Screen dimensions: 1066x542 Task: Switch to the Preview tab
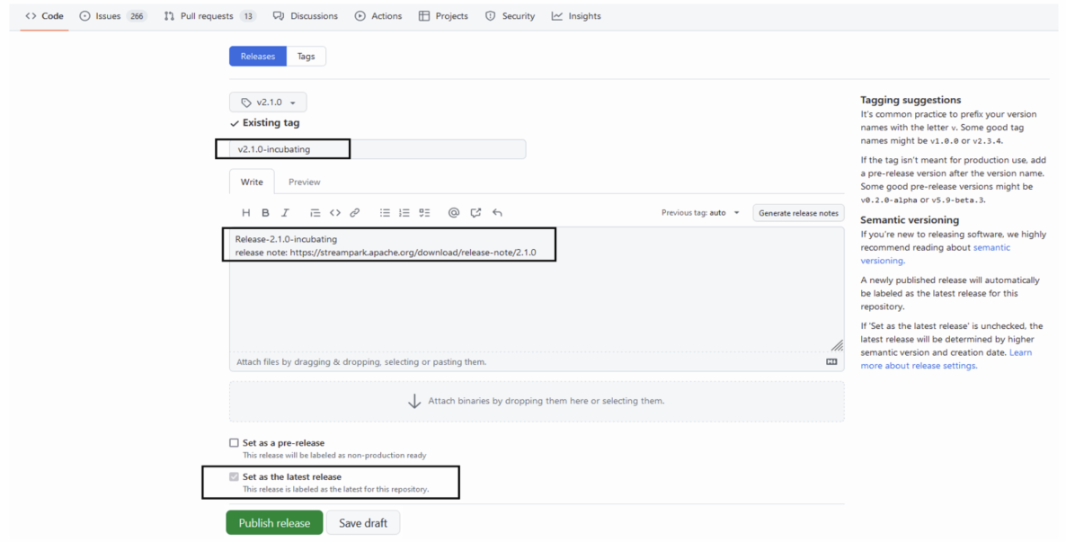(x=304, y=182)
